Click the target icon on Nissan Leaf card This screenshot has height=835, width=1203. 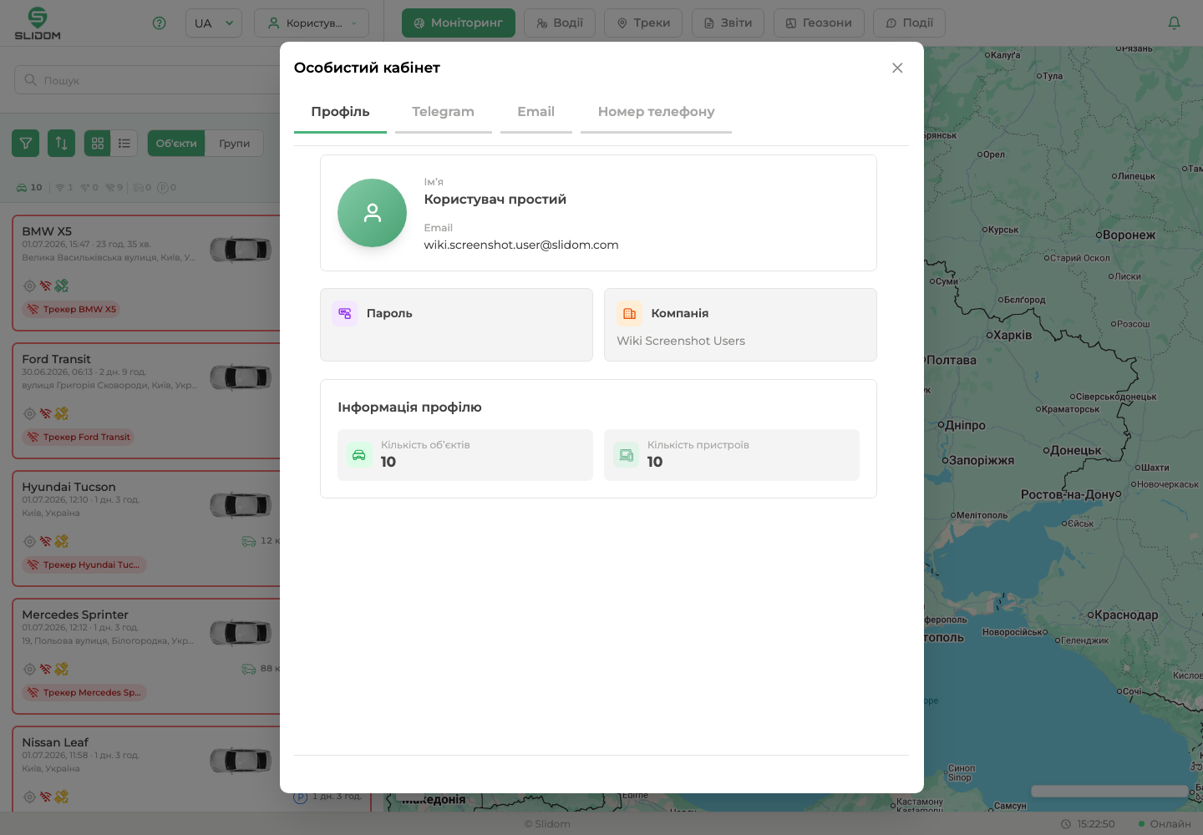(x=29, y=797)
